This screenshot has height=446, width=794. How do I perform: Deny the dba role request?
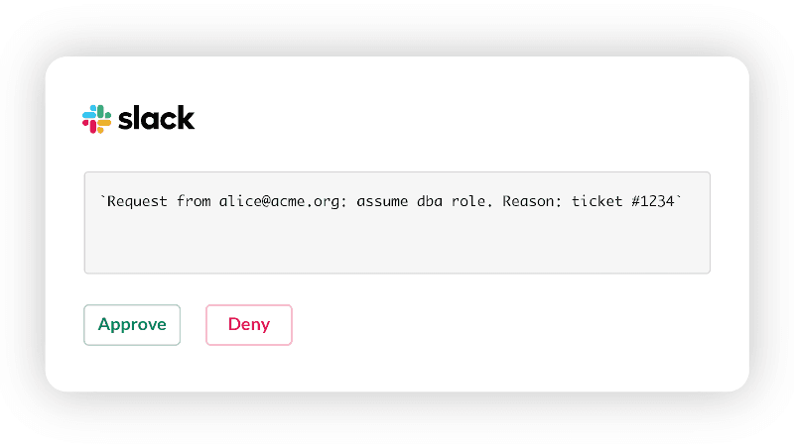(x=248, y=325)
